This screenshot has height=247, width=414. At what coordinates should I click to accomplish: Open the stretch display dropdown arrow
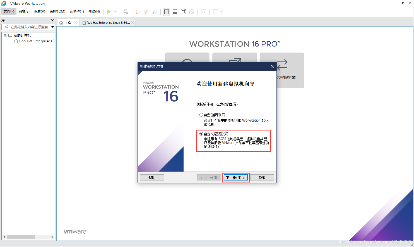click(x=222, y=12)
